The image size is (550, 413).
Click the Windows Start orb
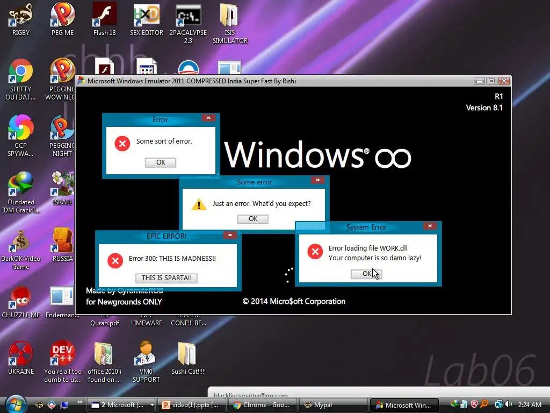pyautogui.click(x=16, y=404)
